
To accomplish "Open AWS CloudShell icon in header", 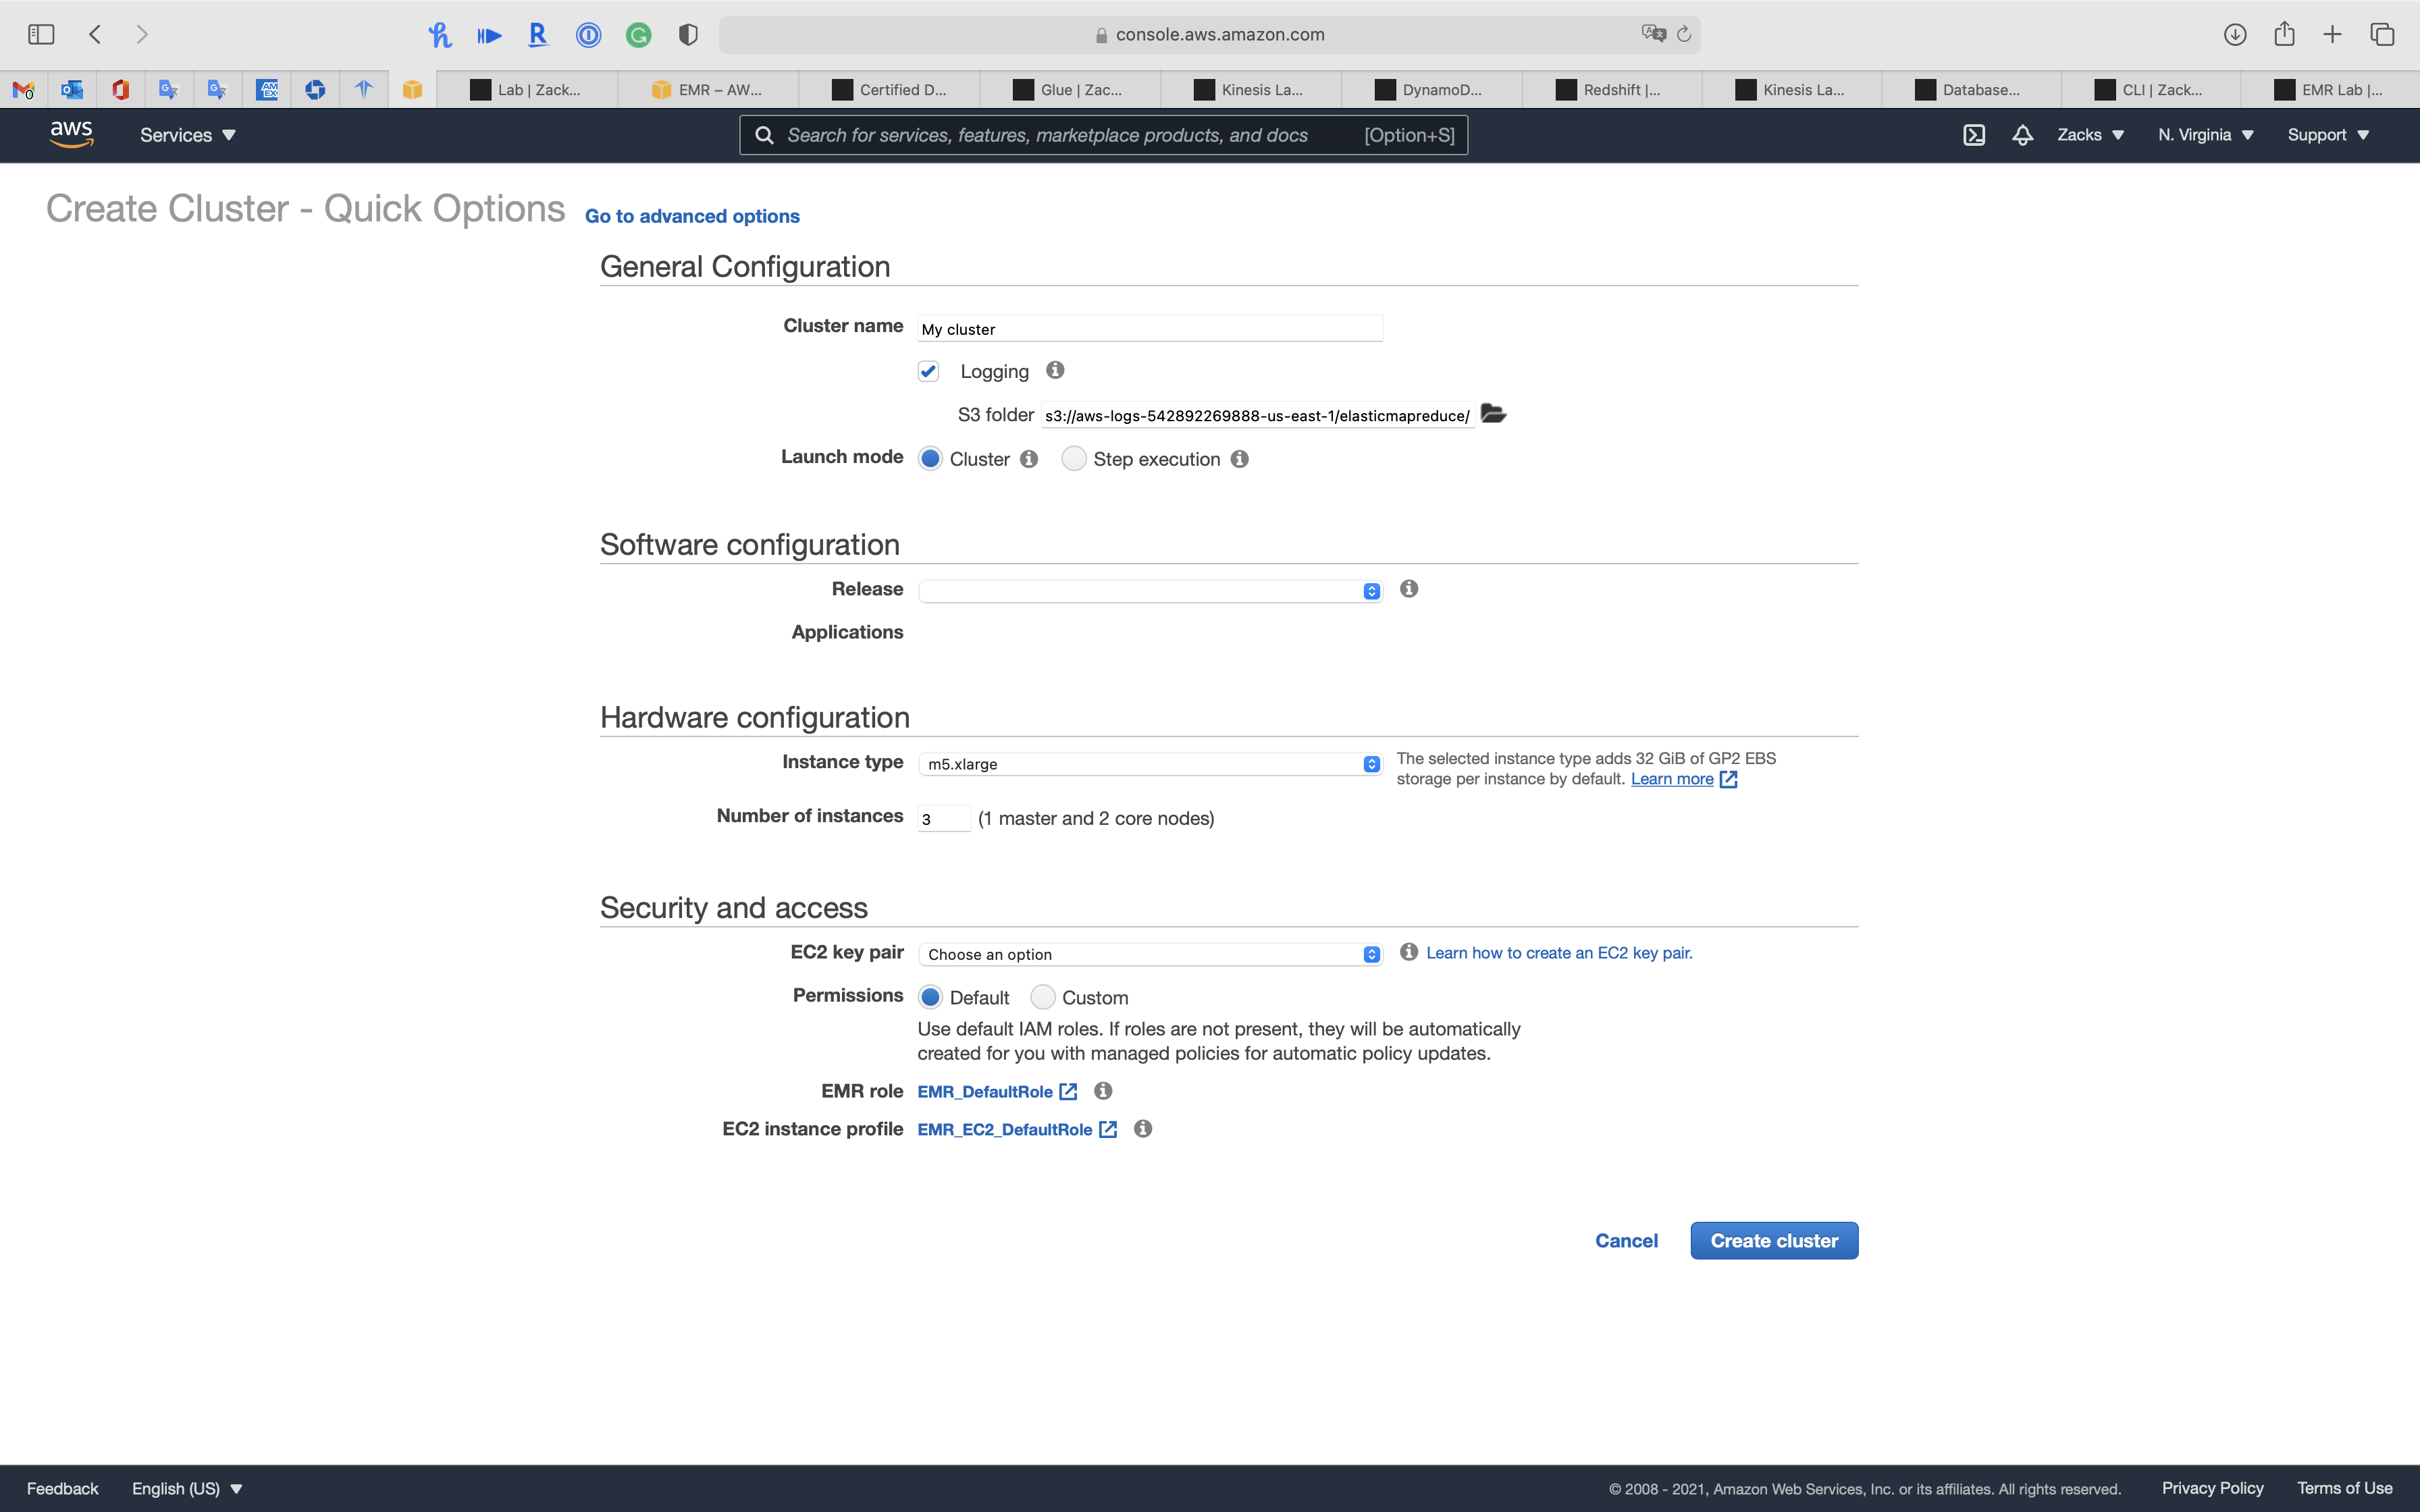I will 1973,135.
